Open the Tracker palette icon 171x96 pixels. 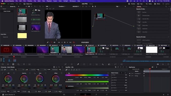point(90,64)
